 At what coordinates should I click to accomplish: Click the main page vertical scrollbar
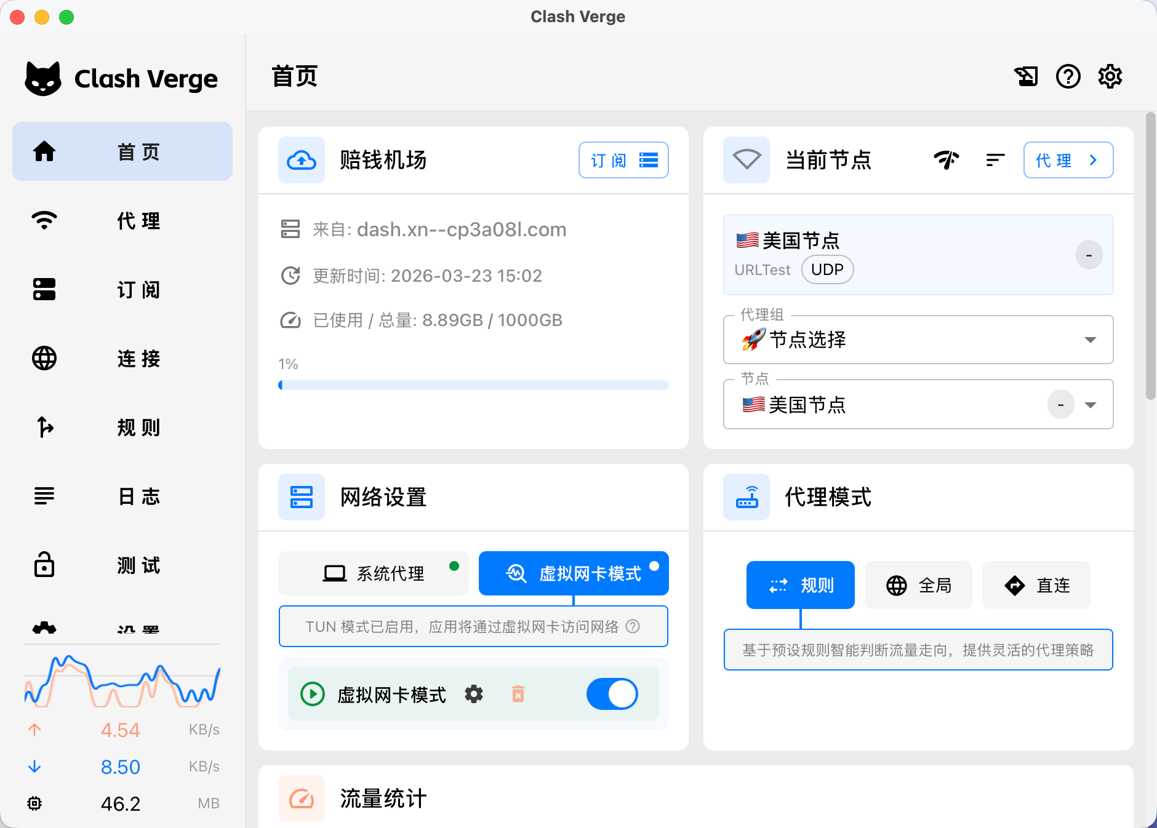point(1150,256)
